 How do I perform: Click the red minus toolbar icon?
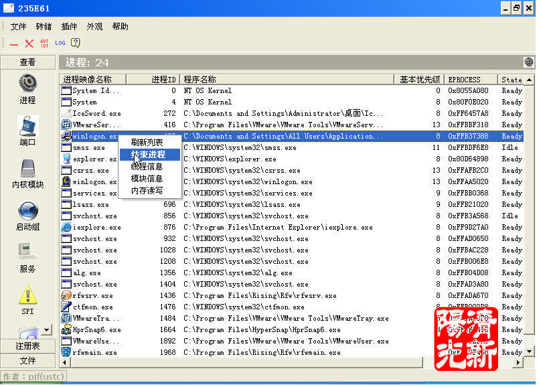(x=14, y=44)
